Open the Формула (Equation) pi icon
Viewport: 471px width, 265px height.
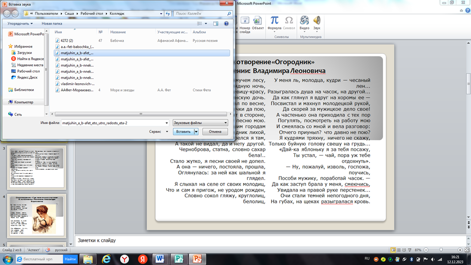click(x=274, y=22)
